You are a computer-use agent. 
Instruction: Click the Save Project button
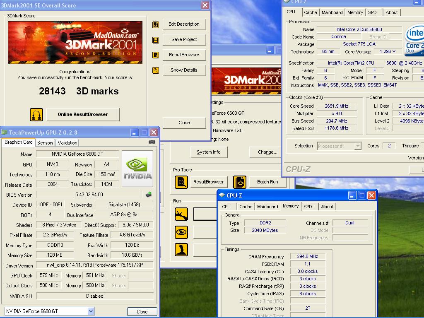pyautogui.click(x=184, y=39)
